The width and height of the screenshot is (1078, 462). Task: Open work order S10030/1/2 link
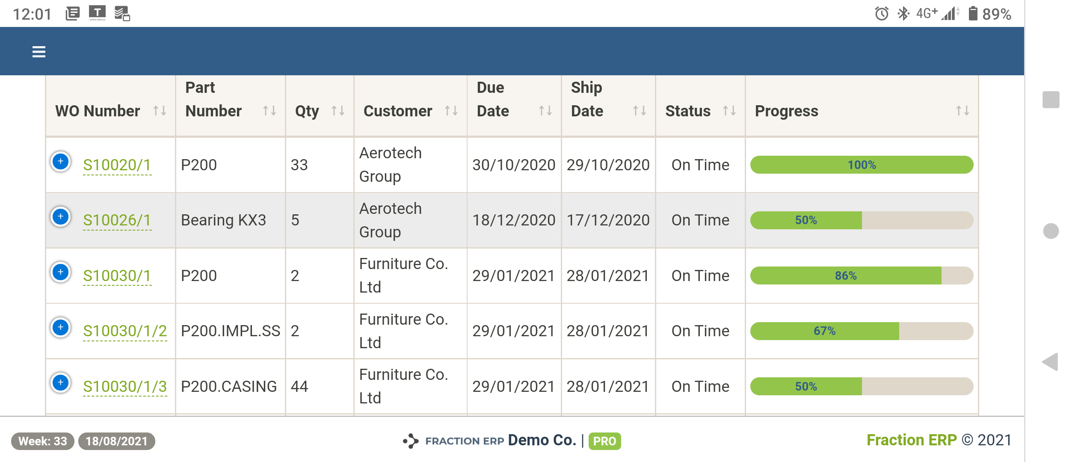click(x=124, y=331)
